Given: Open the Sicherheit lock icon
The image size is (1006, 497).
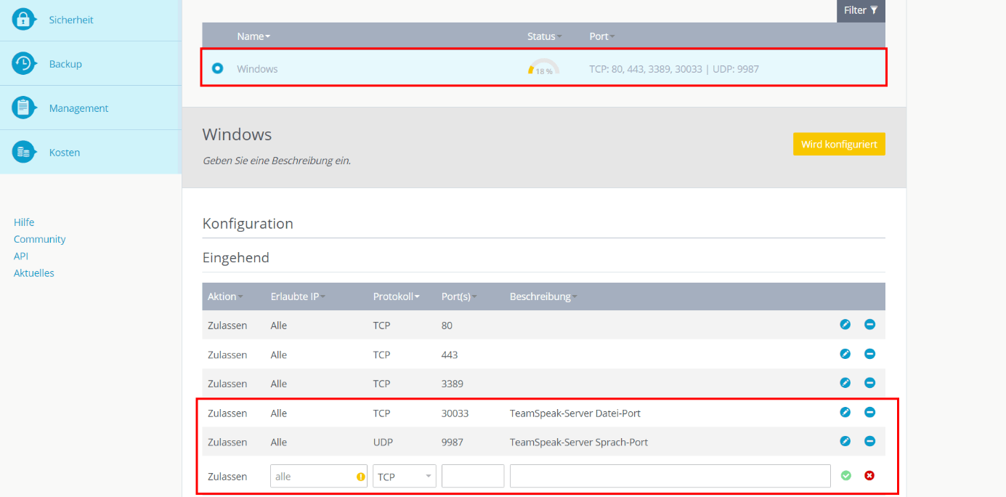Looking at the screenshot, I should 25,19.
